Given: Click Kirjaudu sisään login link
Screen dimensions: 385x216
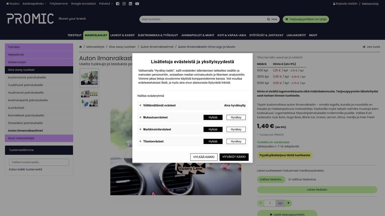Looking at the screenshot, I should (x=345, y=4).
